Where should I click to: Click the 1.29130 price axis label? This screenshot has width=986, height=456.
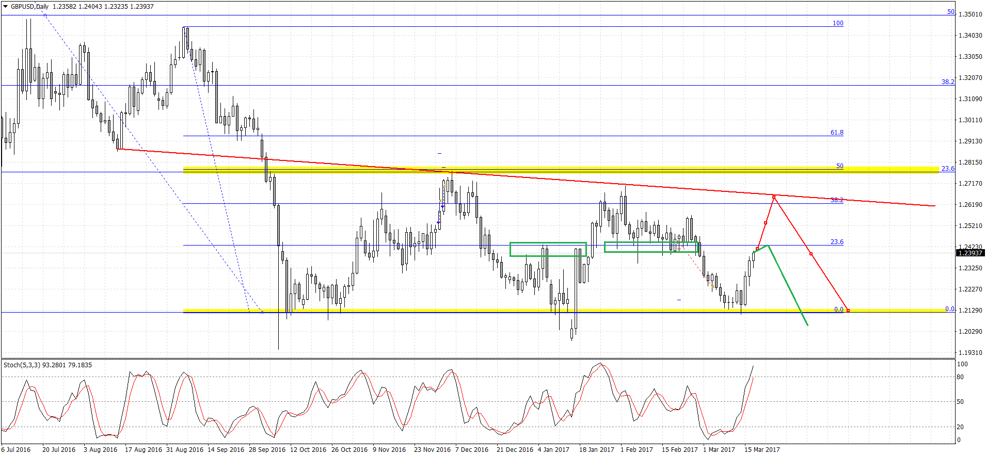pos(971,141)
